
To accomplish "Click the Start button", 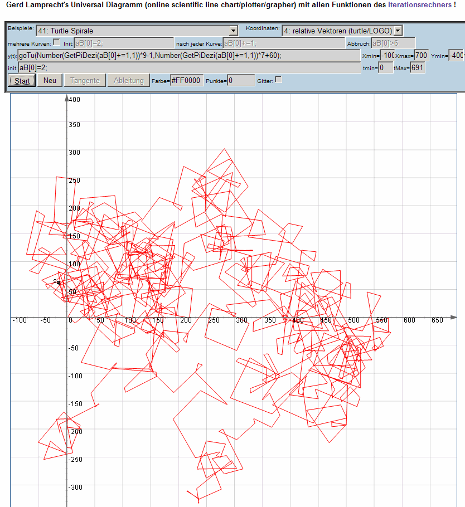I will pyautogui.click(x=22, y=81).
